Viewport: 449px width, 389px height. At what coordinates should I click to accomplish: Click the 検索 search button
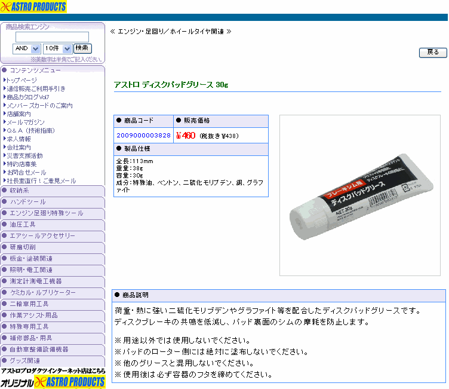(82, 48)
